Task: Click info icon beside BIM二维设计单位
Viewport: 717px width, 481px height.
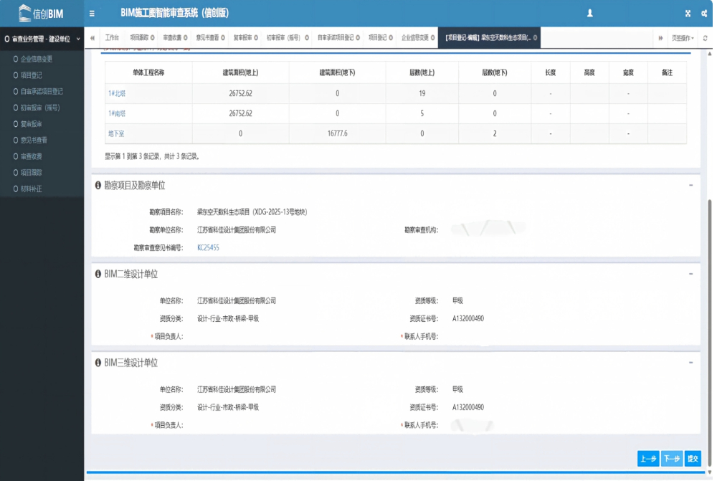Action: point(98,274)
